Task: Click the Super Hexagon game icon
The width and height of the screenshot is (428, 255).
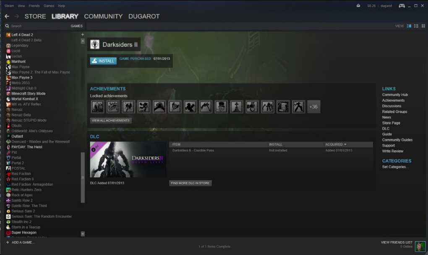Action: point(8,232)
